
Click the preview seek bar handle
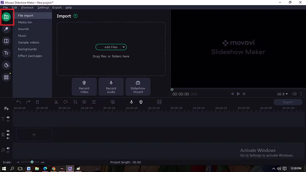(172, 90)
